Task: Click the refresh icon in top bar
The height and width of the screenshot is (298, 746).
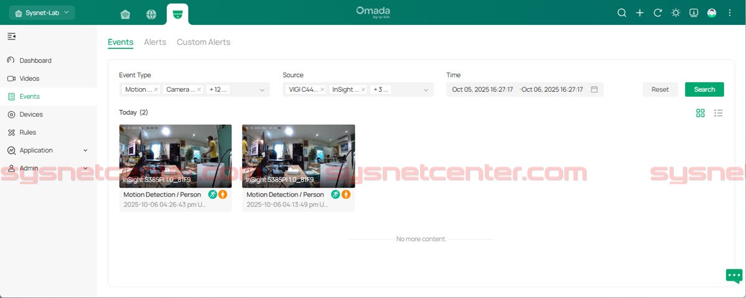Action: [x=658, y=13]
